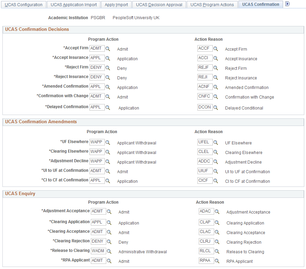Open lookup for Adjustment Decline program action
Viewport: 306px width, 269px height.
108,162
